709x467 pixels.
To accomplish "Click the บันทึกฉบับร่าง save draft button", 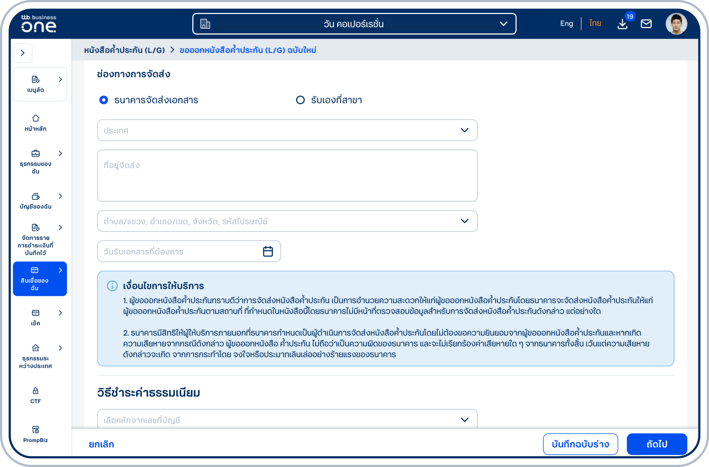I will 580,444.
